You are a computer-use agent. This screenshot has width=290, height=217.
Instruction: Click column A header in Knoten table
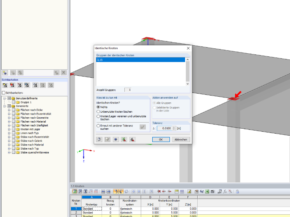92,197
